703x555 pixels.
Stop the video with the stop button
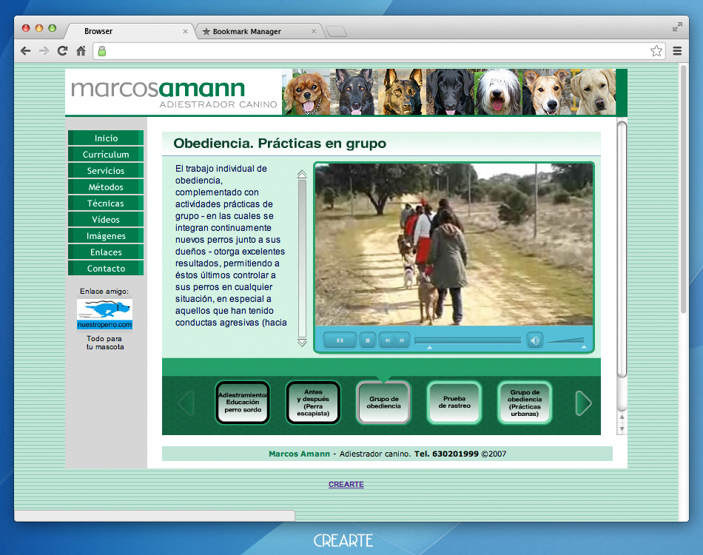coord(368,340)
